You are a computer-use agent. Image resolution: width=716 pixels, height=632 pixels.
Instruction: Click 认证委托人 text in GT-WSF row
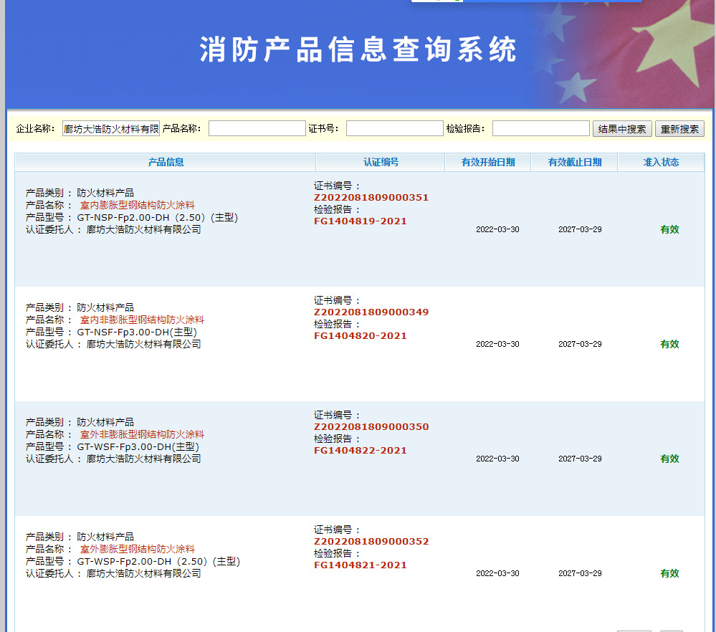pyautogui.click(x=113, y=459)
